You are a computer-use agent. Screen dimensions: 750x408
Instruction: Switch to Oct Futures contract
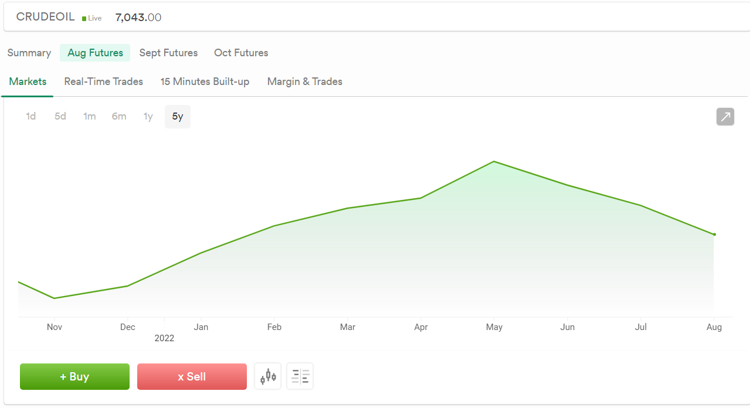[241, 53]
